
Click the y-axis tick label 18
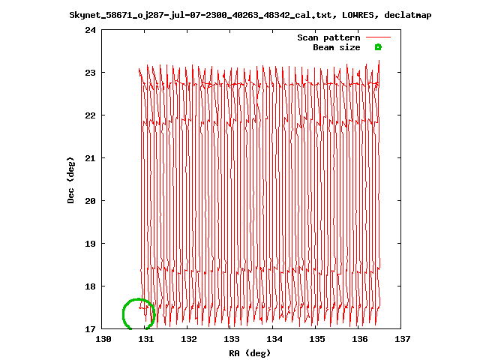(x=90, y=286)
